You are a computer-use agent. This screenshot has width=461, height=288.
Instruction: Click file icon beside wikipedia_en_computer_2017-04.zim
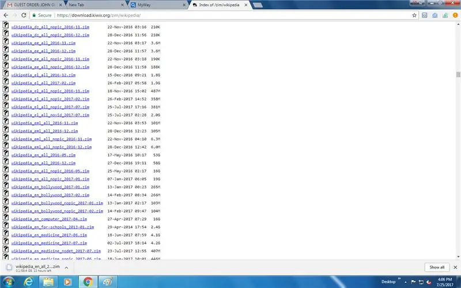coord(5,217)
